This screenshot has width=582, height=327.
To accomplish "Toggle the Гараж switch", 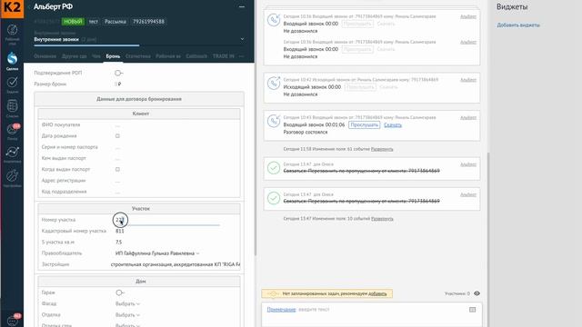I will 119,292.
